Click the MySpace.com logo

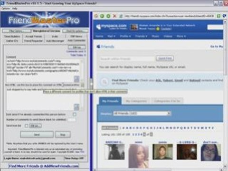tap(112, 27)
